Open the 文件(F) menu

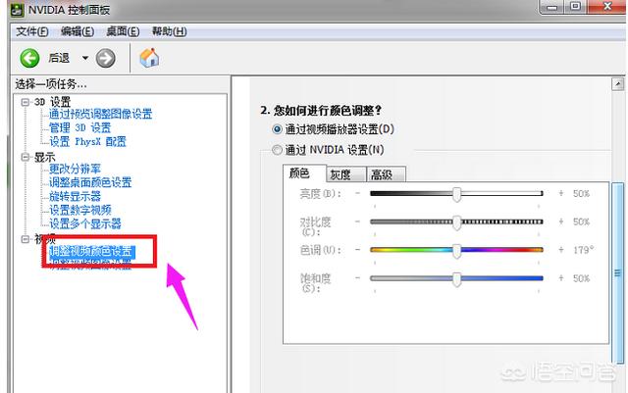(x=32, y=31)
